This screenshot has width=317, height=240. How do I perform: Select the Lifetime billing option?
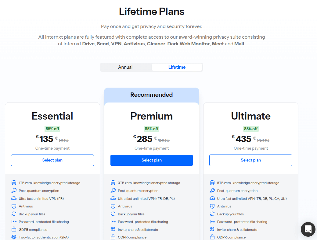point(177,67)
